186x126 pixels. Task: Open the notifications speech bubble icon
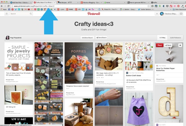coord(181,14)
